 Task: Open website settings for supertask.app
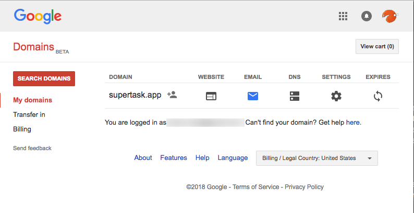click(211, 96)
